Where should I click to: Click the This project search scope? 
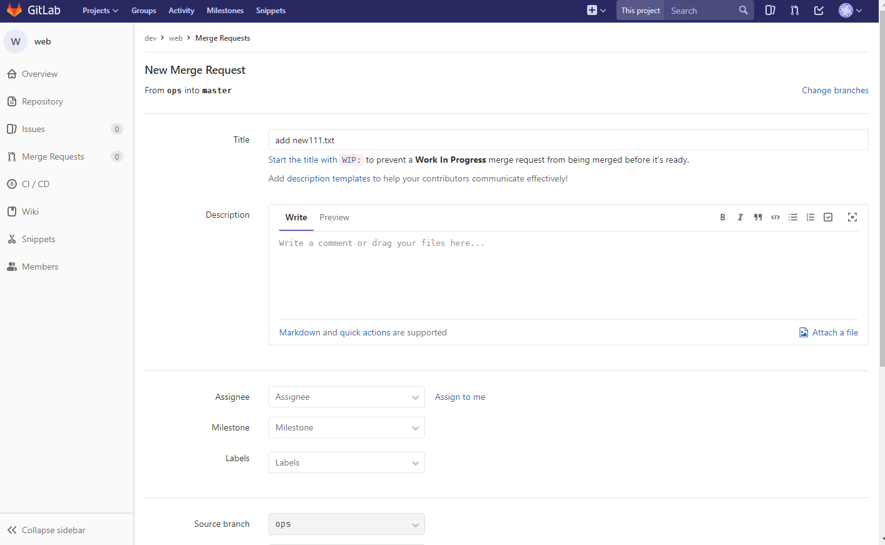click(x=640, y=11)
